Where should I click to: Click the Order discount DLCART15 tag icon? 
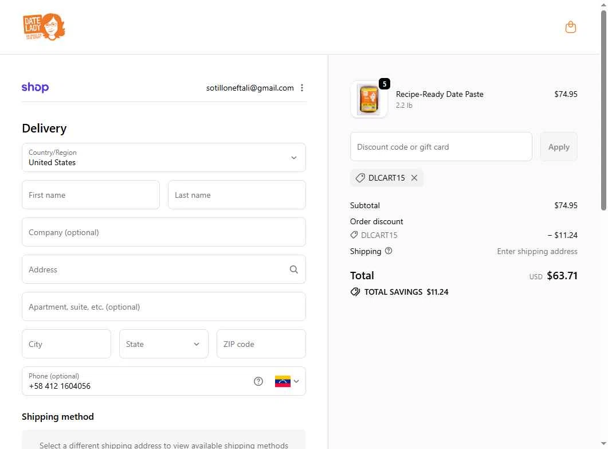click(x=354, y=235)
